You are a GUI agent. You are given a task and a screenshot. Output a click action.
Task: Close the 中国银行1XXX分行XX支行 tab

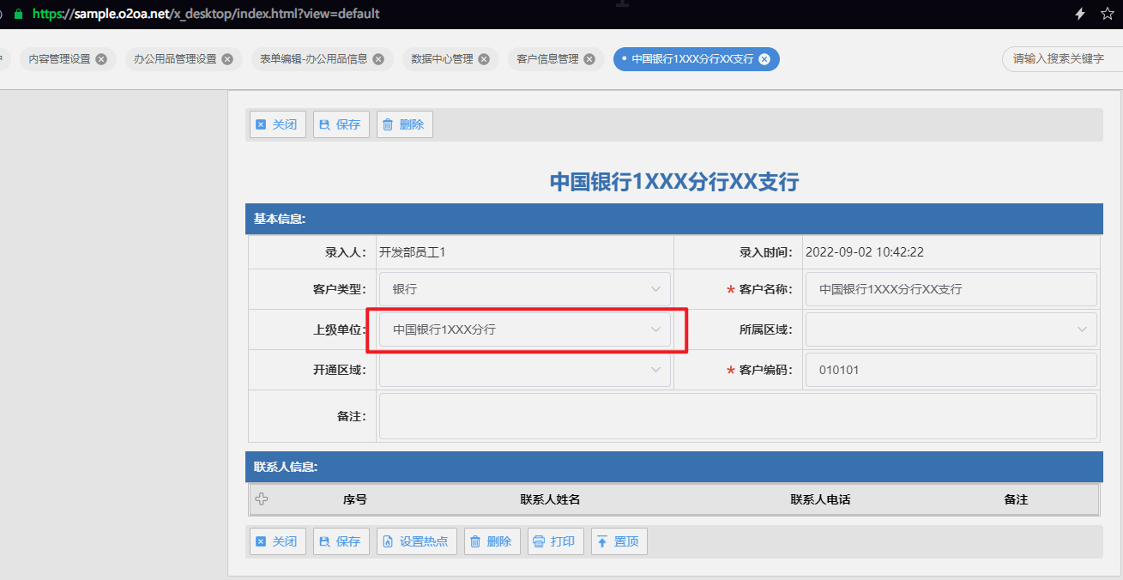[x=764, y=59]
